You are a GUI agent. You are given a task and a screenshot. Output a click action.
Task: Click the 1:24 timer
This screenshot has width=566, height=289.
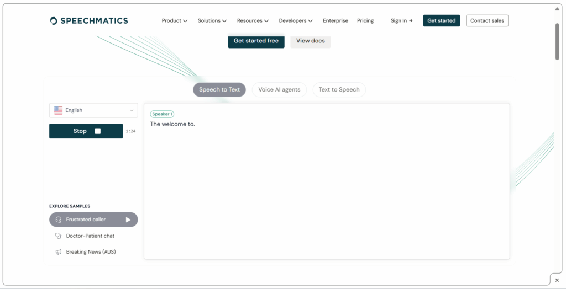click(x=130, y=131)
